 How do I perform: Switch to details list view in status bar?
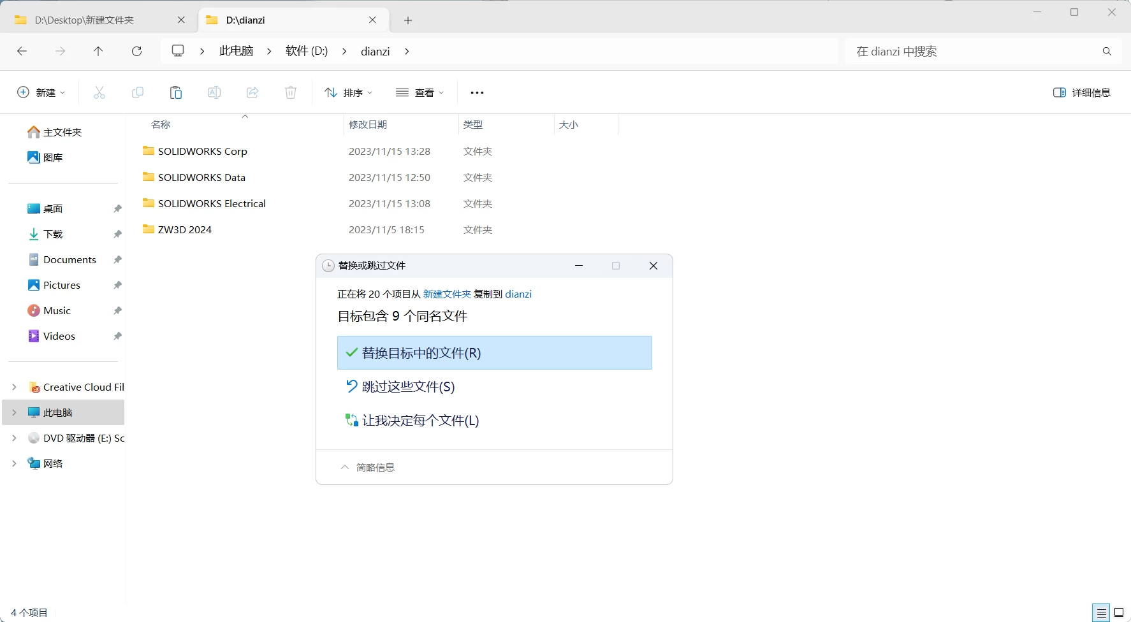click(1102, 613)
